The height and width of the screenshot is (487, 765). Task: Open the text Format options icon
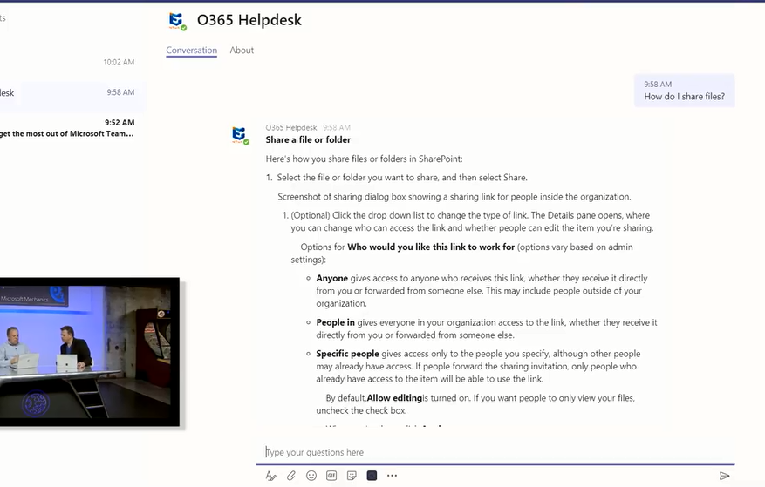[270, 476]
